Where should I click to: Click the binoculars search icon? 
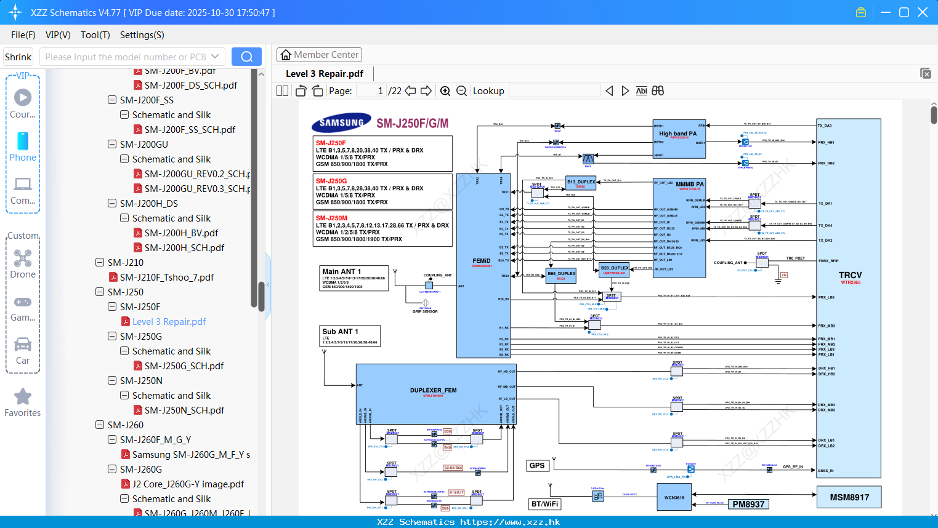[x=658, y=90]
